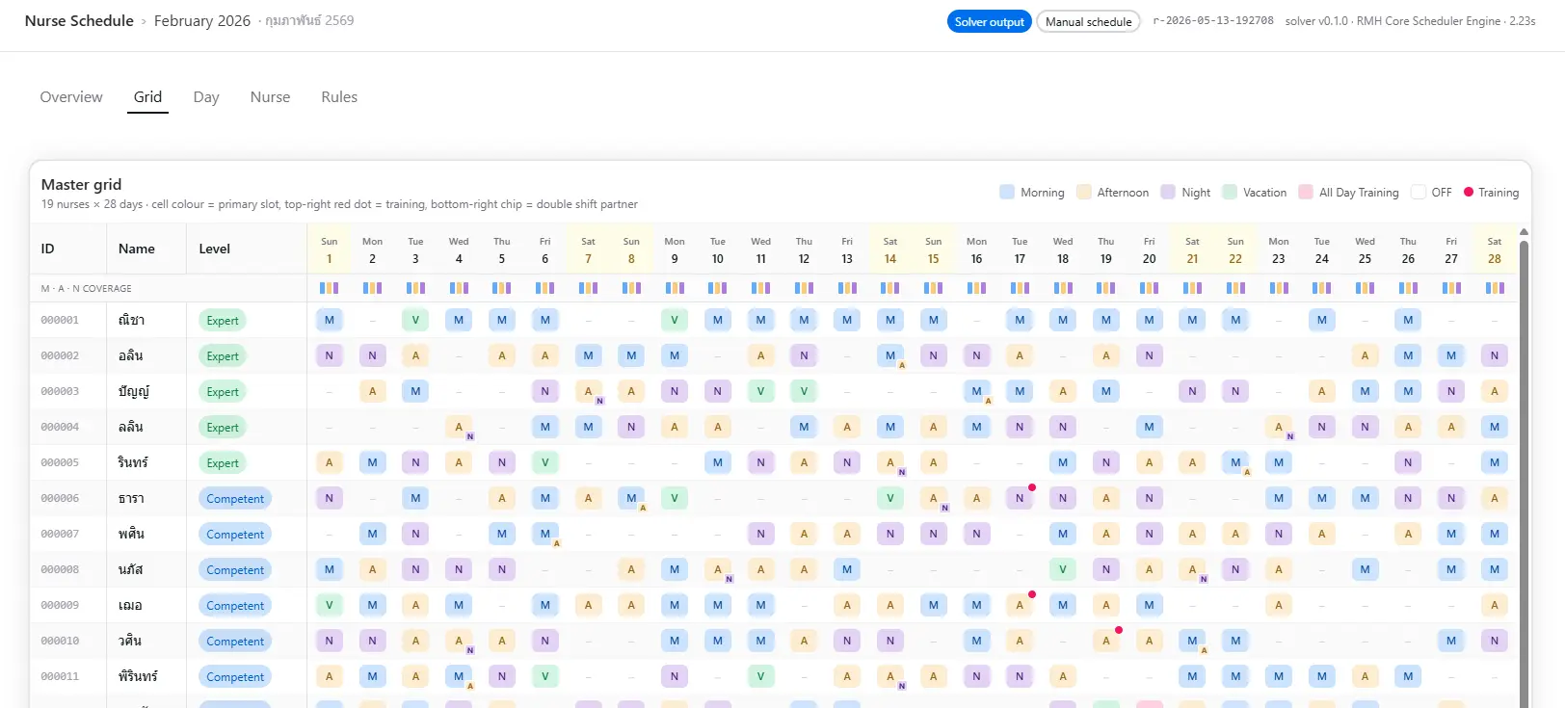Switch to the Overview tab

point(71,97)
